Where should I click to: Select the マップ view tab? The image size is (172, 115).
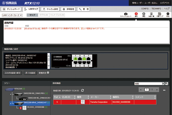(x=32, y=15)
